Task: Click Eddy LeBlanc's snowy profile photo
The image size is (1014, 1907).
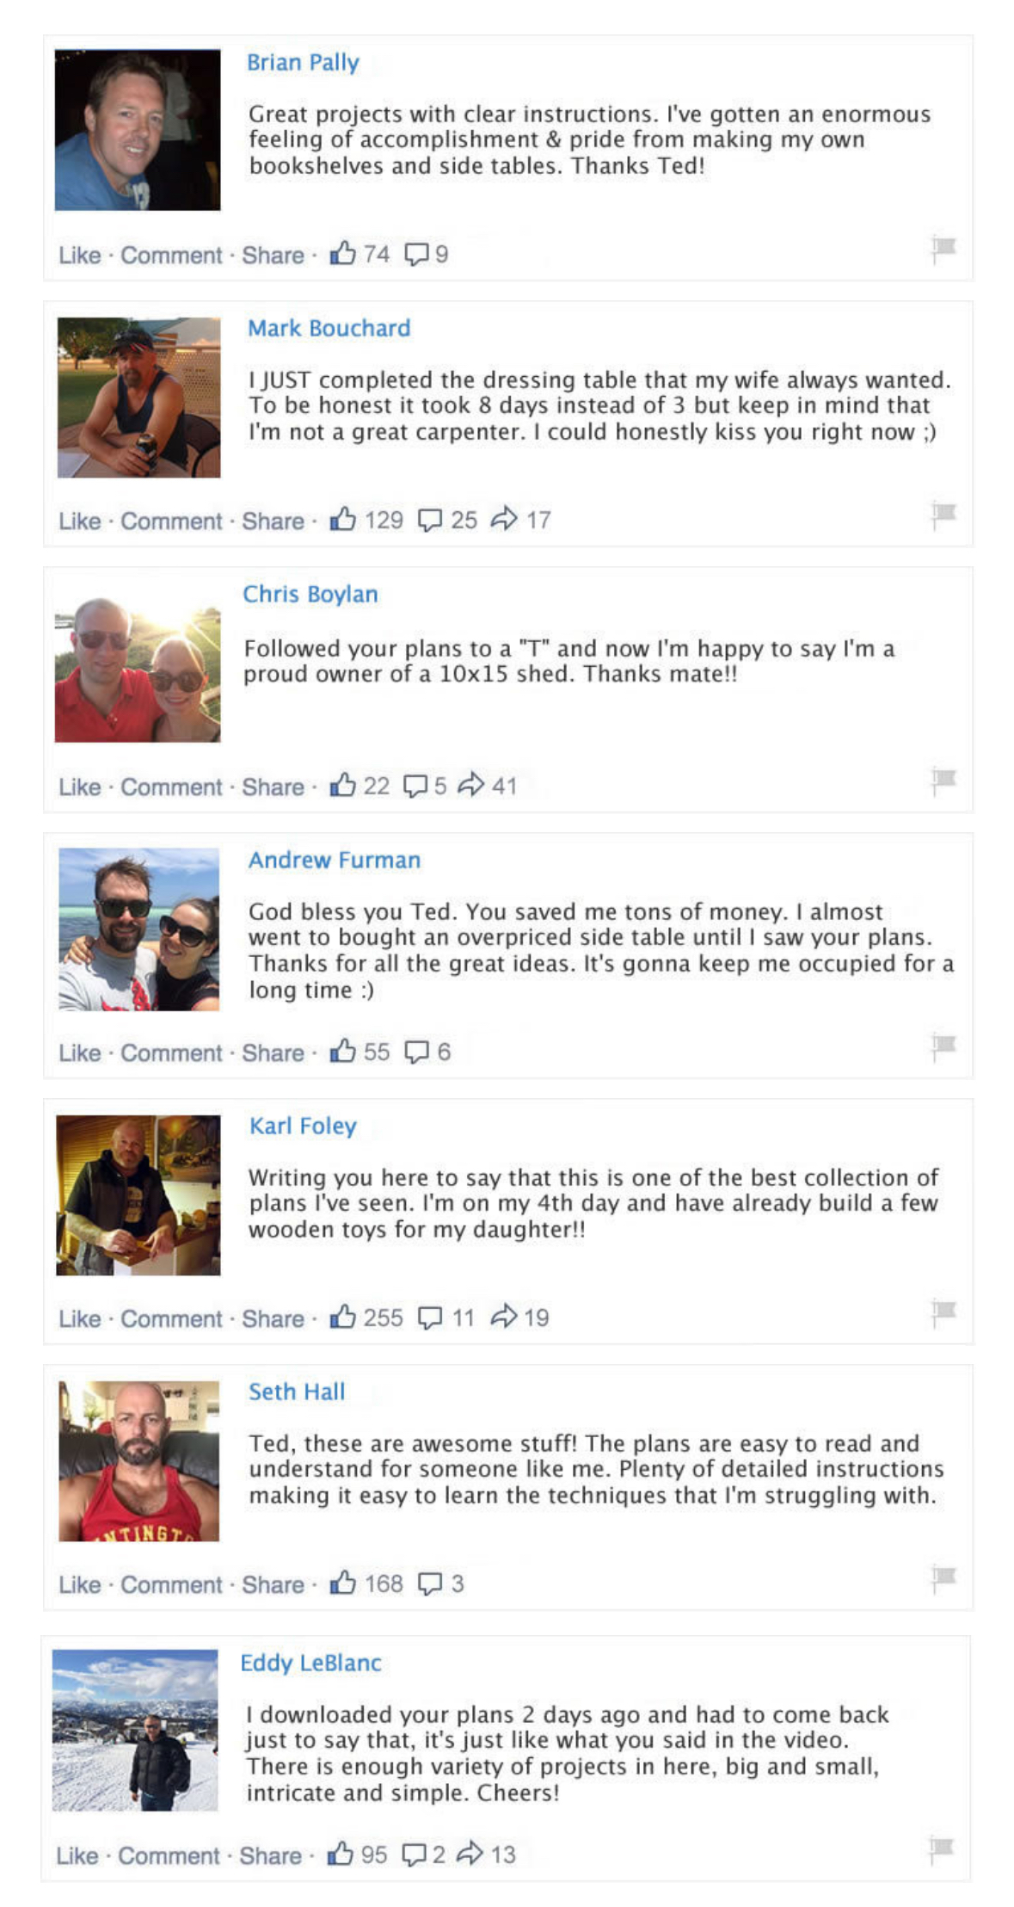Action: pyautogui.click(x=135, y=1730)
